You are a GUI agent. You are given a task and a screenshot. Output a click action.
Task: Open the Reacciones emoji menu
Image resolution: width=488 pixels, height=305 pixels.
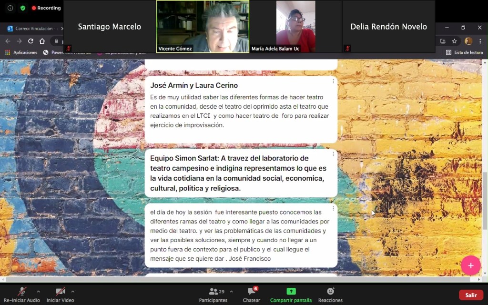coord(330,291)
